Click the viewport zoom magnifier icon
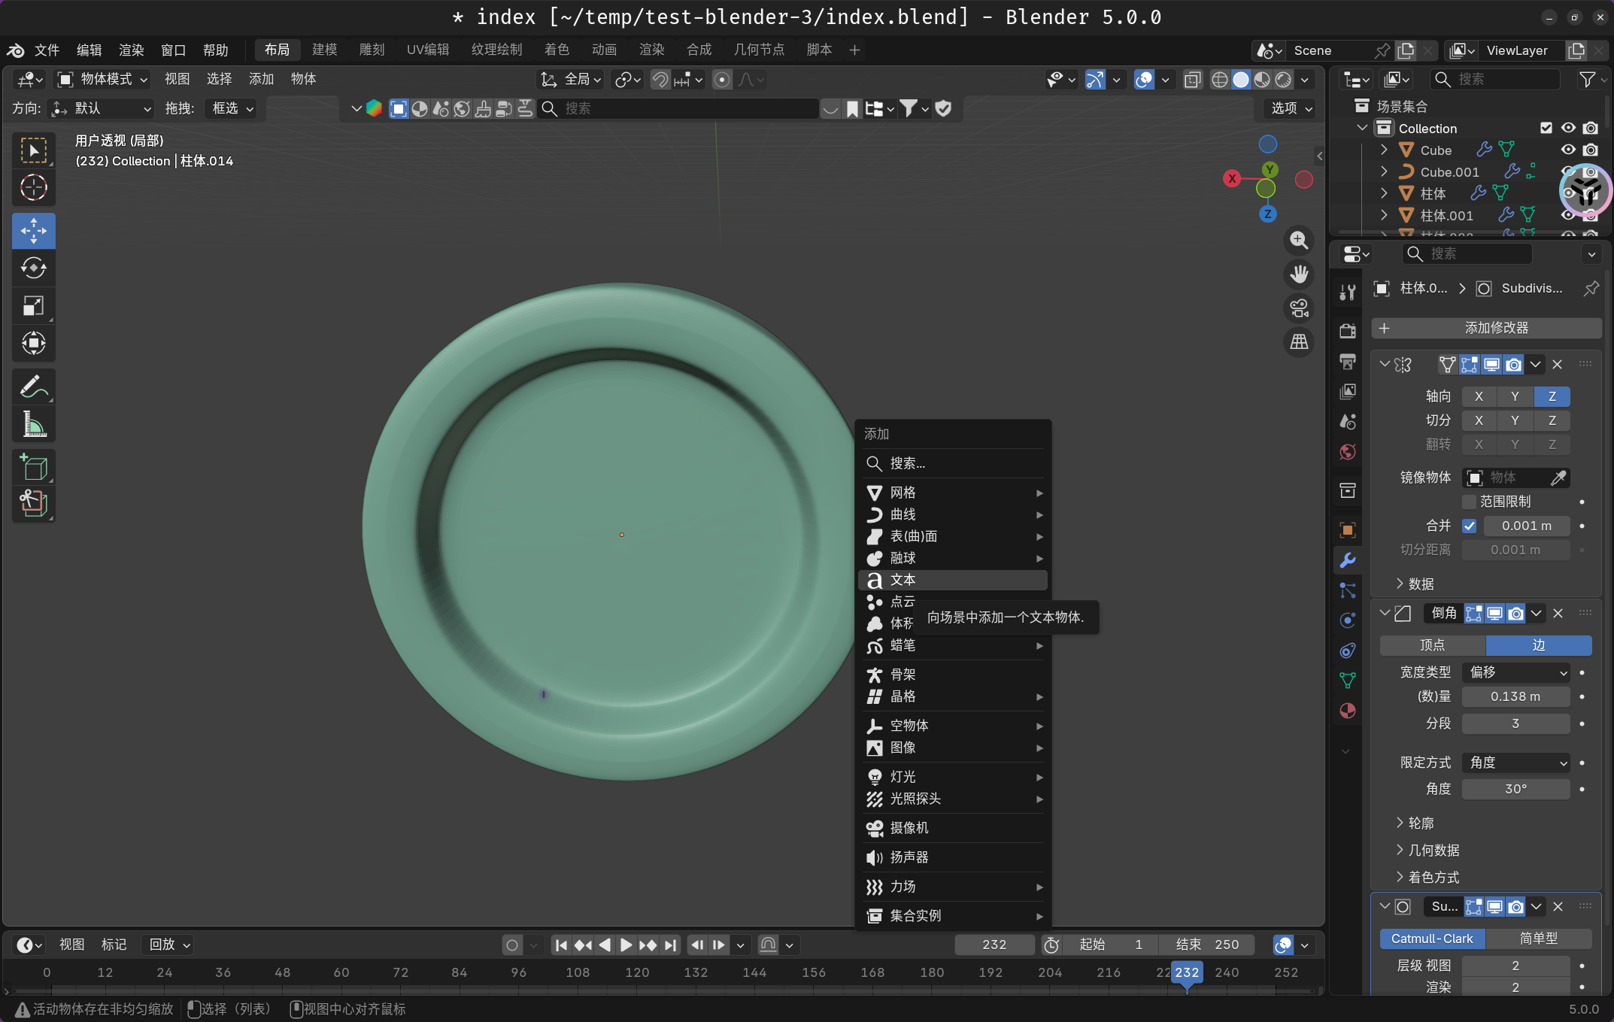This screenshot has width=1614, height=1022. point(1299,241)
